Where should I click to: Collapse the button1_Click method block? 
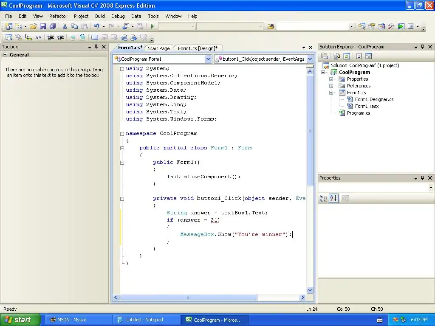tap(122, 199)
